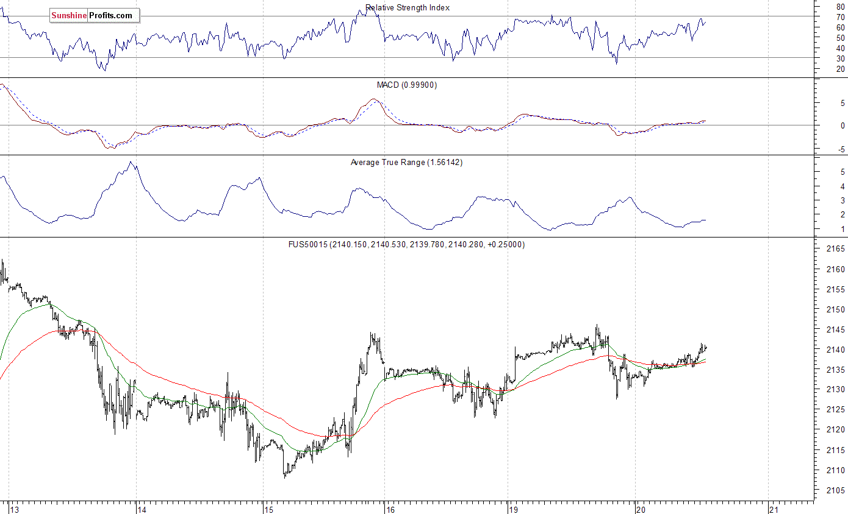Viewport: 848px width, 514px height.
Task: Click the 2140 price axis label
Action: (x=835, y=350)
